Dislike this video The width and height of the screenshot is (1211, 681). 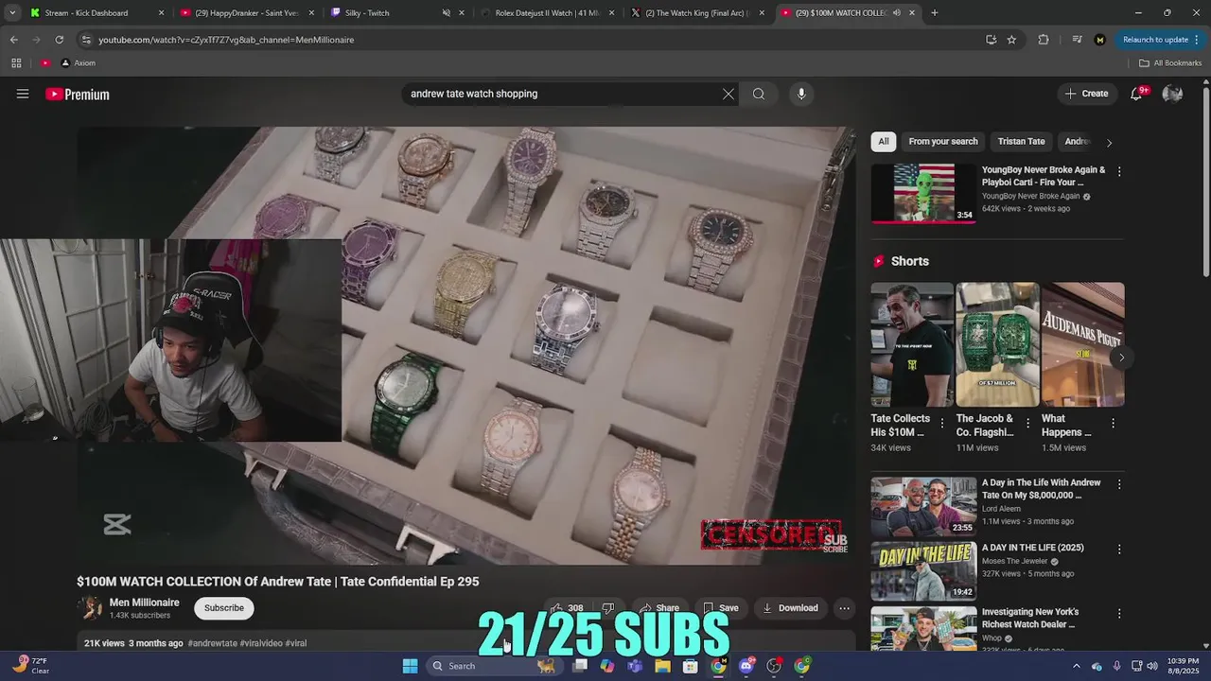tap(608, 608)
